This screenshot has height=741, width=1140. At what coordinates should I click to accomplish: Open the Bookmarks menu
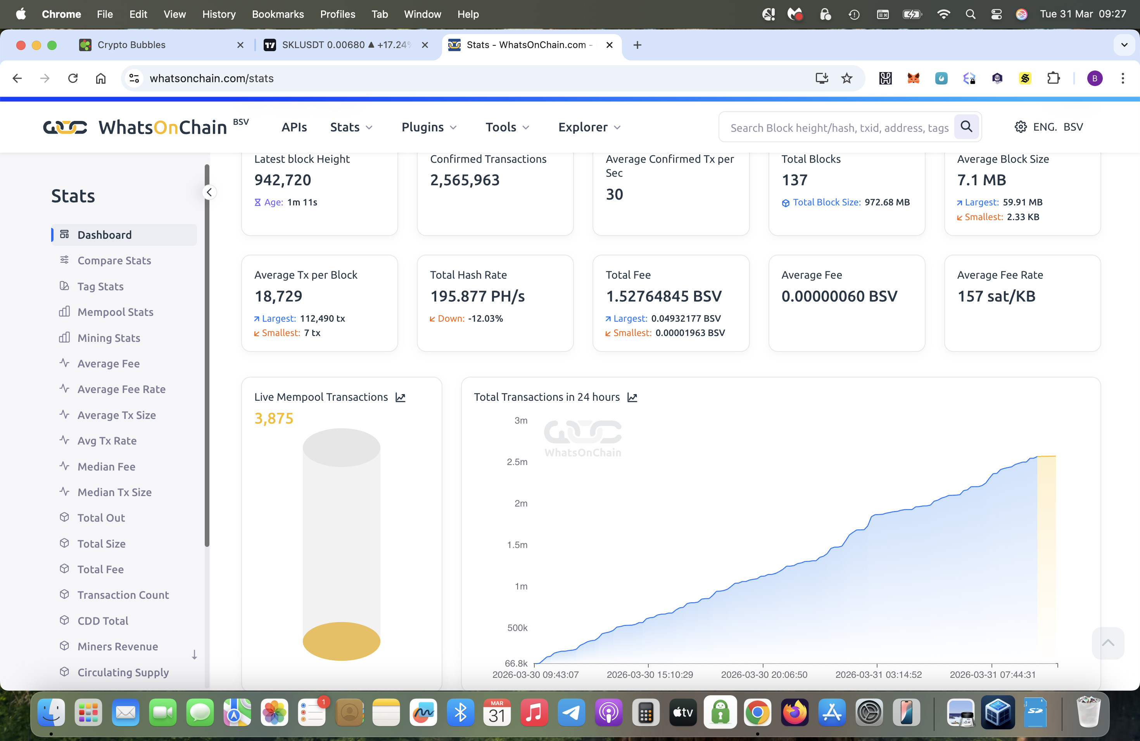click(x=278, y=14)
